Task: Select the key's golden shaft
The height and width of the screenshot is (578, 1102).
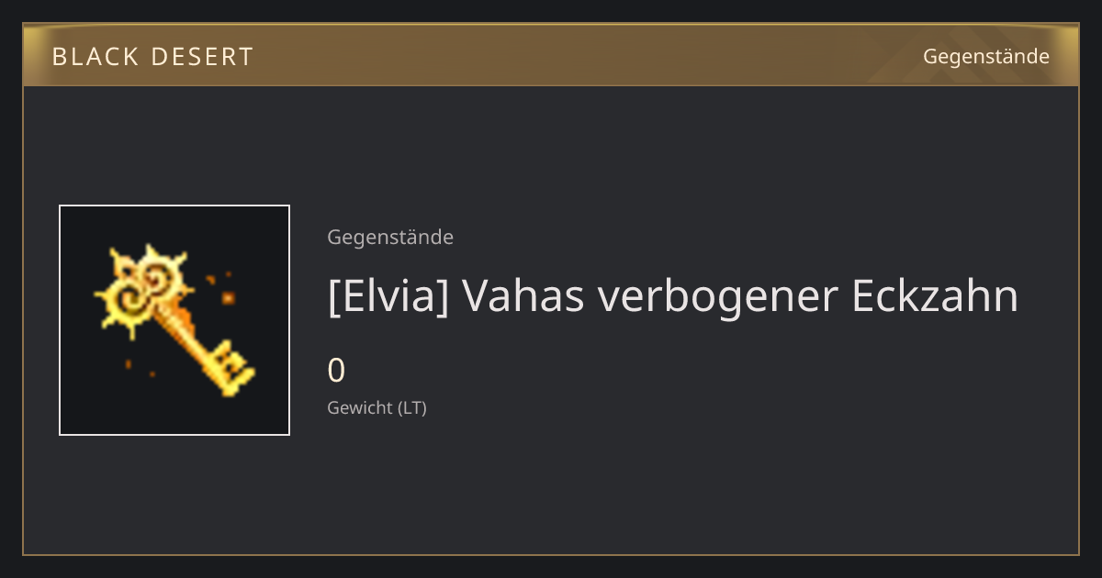Action: tap(186, 335)
